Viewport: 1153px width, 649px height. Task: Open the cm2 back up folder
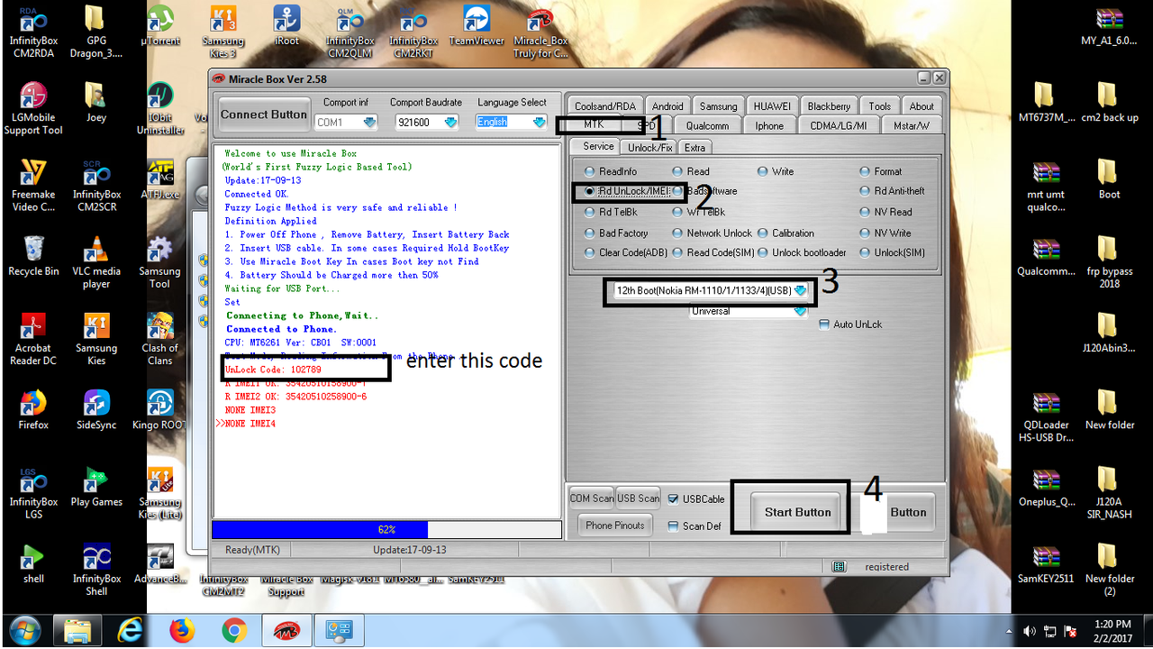pos(1109,102)
